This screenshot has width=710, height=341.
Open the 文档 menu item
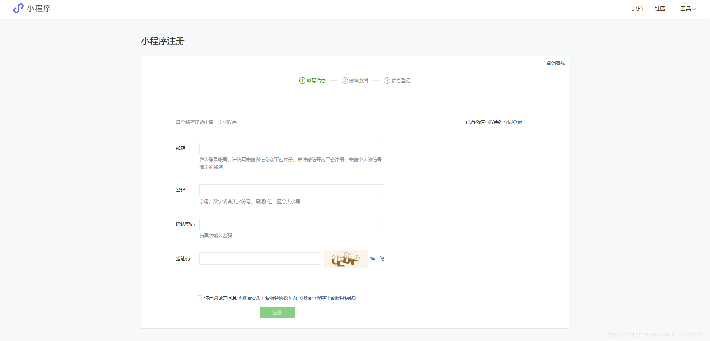tap(638, 9)
